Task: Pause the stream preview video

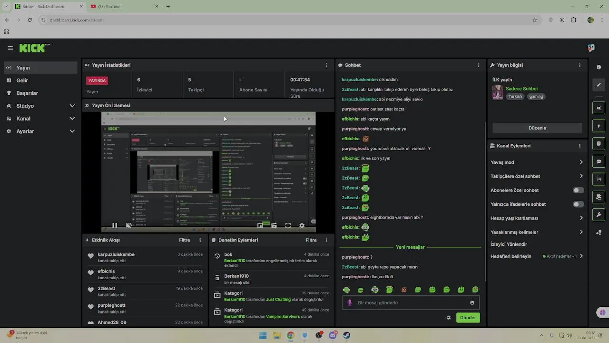Action: (115, 225)
